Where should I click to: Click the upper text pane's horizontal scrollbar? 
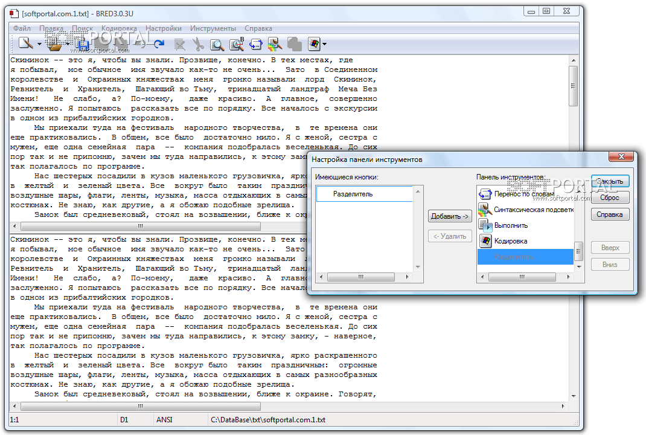[x=140, y=227]
